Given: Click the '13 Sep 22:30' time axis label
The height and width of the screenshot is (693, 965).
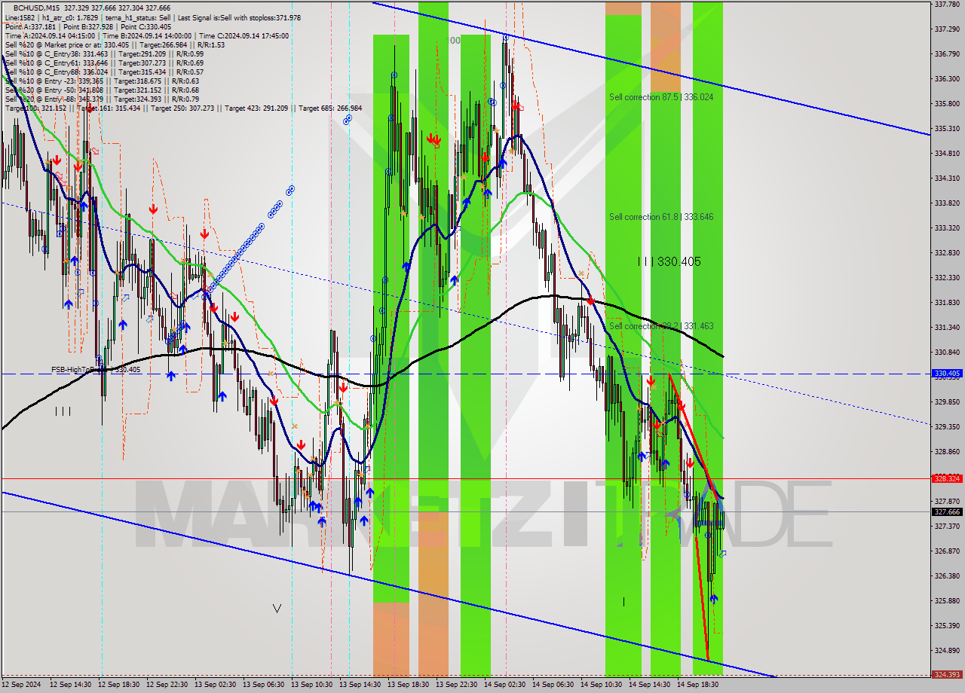Looking at the screenshot, I should (x=456, y=685).
